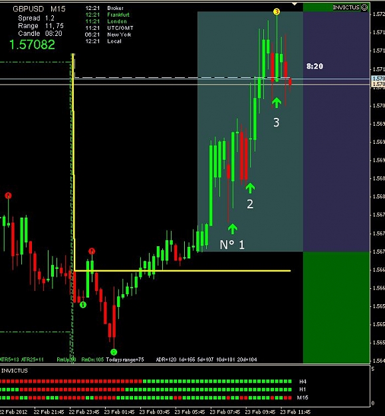Image resolution: width=385 pixels, height=416 pixels.
Task: Click the 22 Feb 21:45 time axis label
Action: 49,412
